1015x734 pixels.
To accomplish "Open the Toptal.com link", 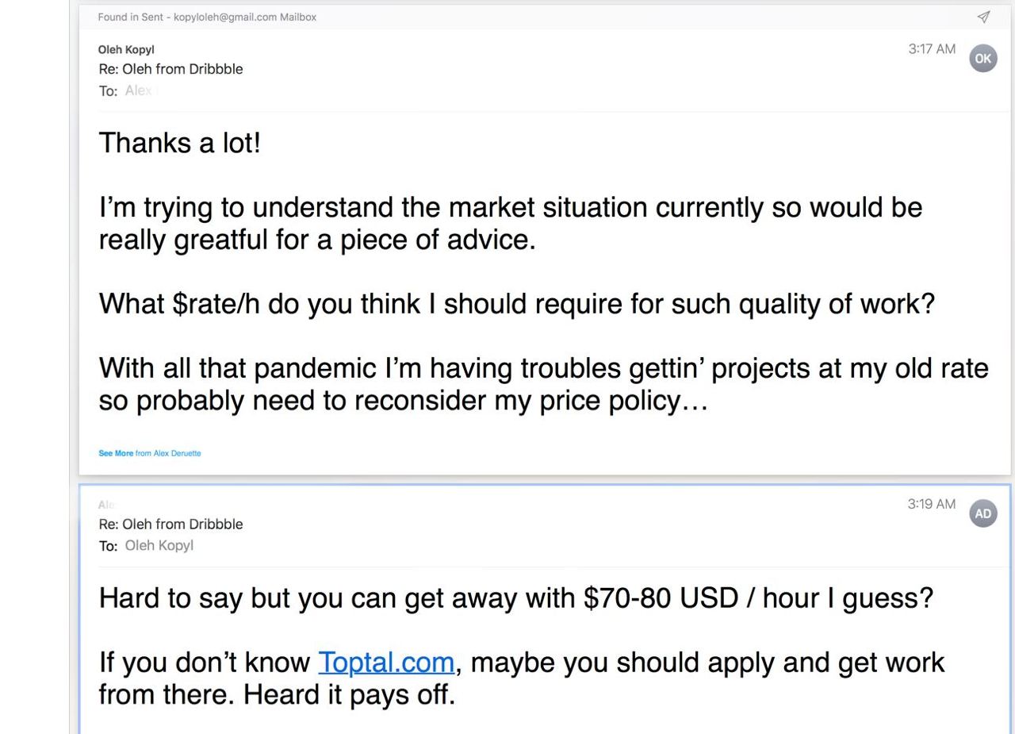I will click(x=386, y=662).
